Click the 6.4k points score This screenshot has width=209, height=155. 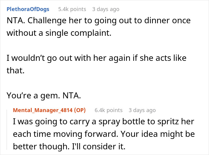[x=108, y=110]
